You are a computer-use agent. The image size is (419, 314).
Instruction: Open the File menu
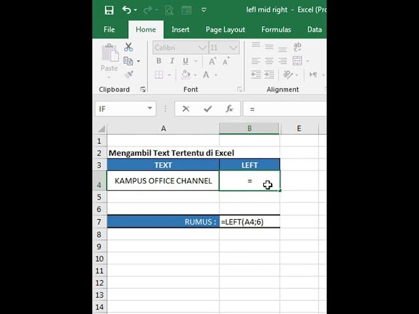point(109,29)
